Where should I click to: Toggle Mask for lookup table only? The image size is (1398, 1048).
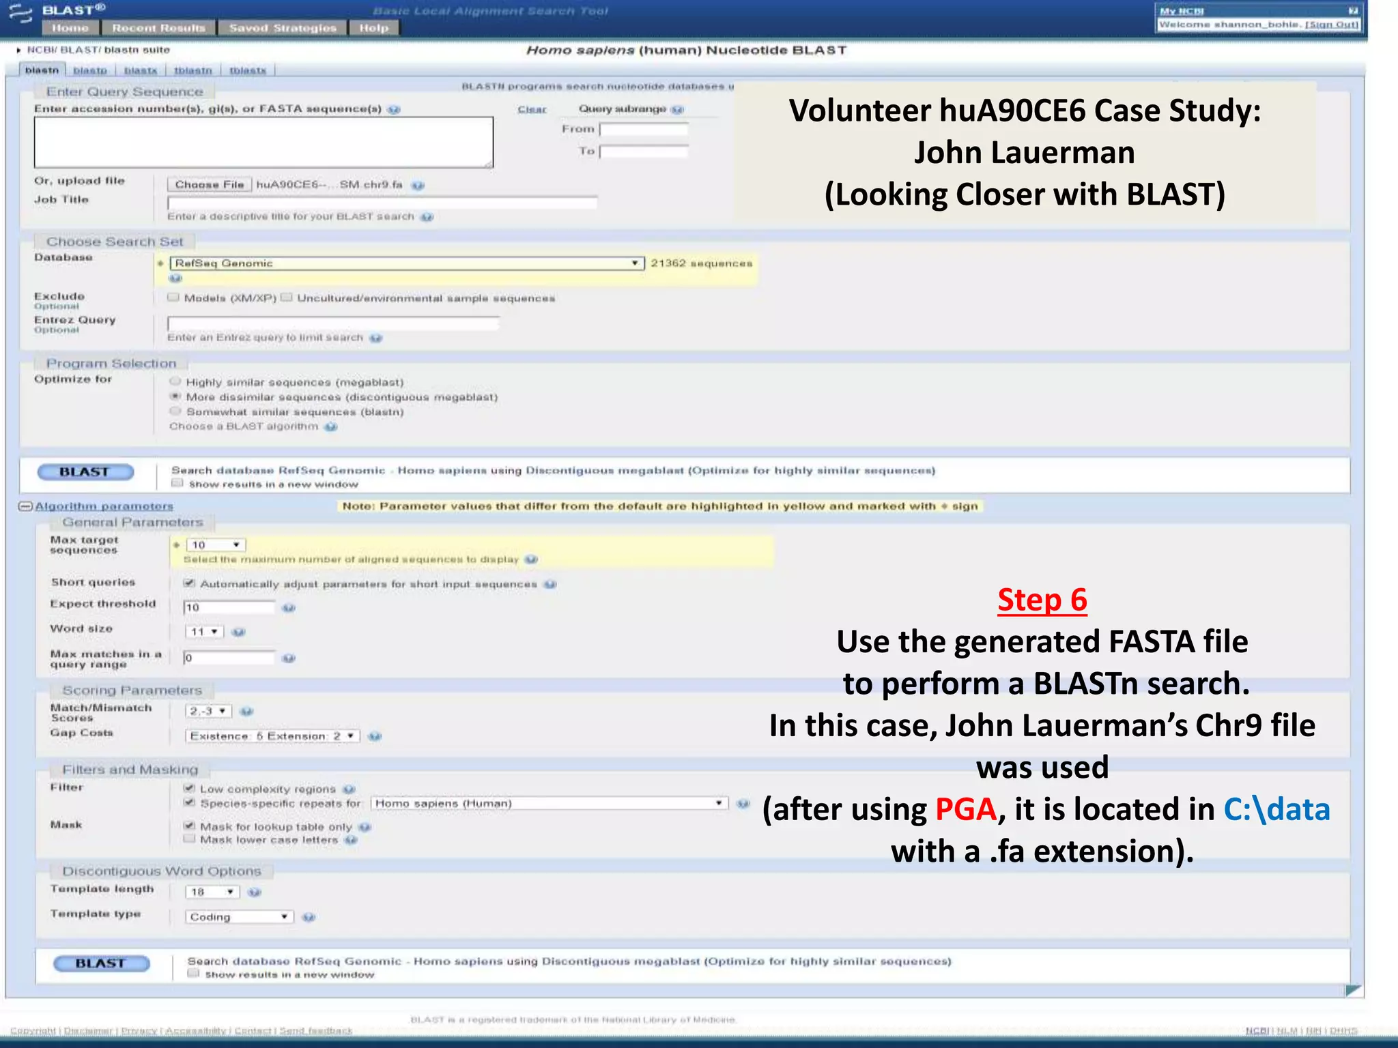pyautogui.click(x=189, y=826)
